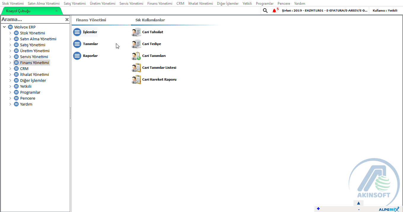Expand the Finans Yönetimi tree node
Screen dimensions: 403x212
pyautogui.click(x=10, y=63)
